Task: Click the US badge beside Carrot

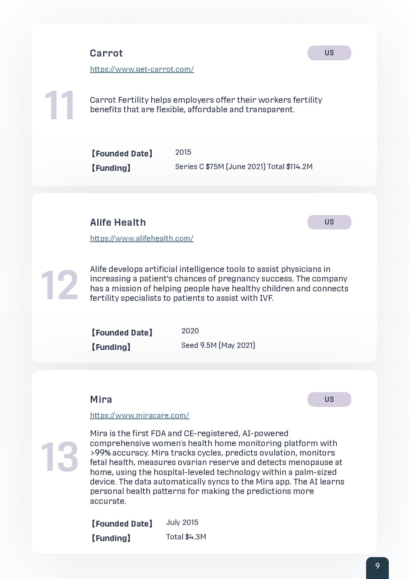Action: click(329, 53)
